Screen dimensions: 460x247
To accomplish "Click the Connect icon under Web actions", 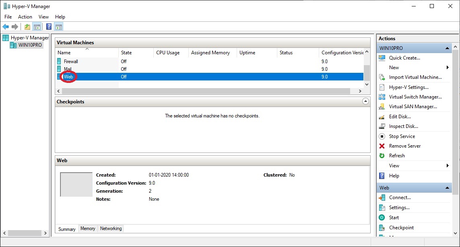I will [x=382, y=198].
